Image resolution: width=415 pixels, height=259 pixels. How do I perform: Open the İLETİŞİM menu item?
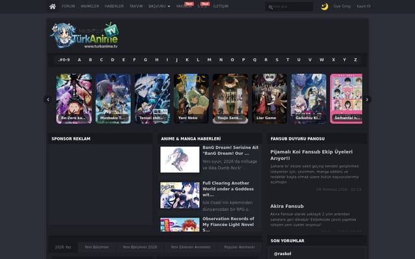pyautogui.click(x=220, y=6)
